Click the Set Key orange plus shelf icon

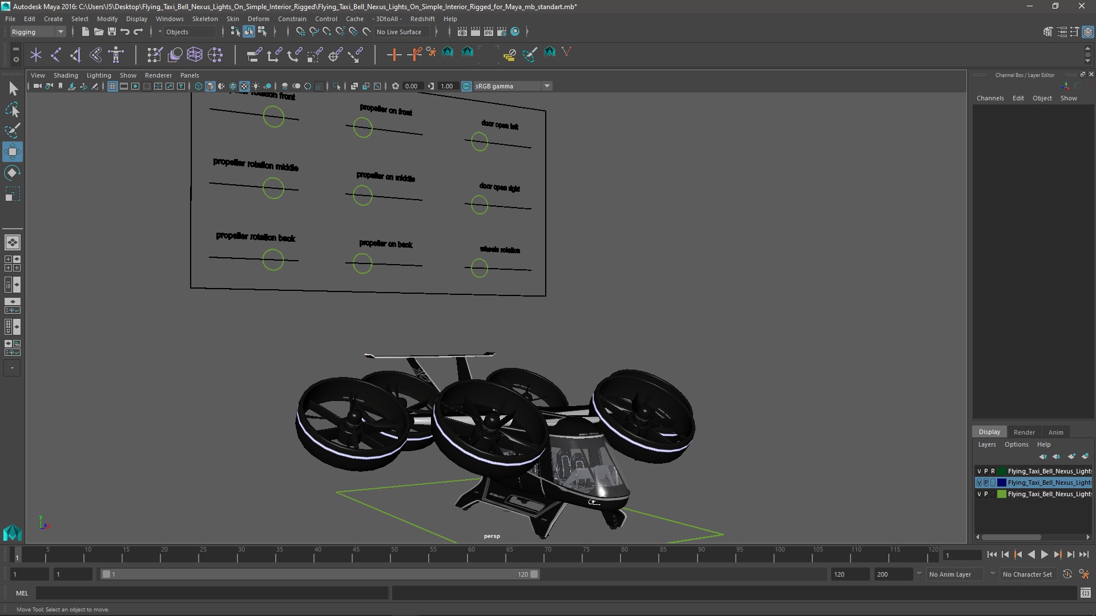click(394, 55)
